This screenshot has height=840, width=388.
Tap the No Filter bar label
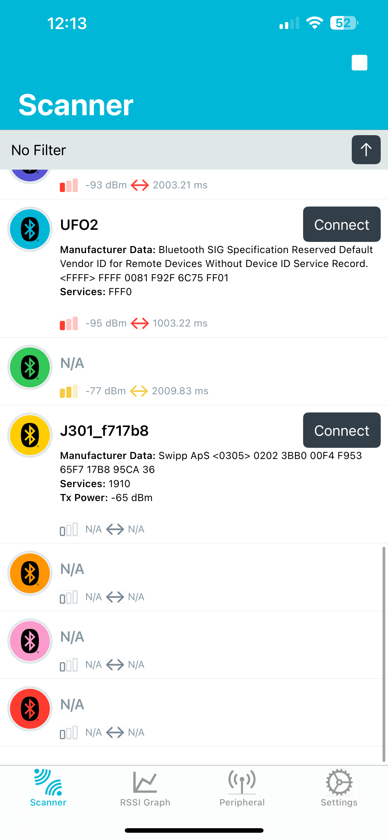[38, 150]
